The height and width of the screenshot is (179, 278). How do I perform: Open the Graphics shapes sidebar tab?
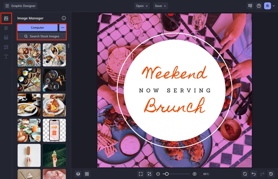(6, 47)
